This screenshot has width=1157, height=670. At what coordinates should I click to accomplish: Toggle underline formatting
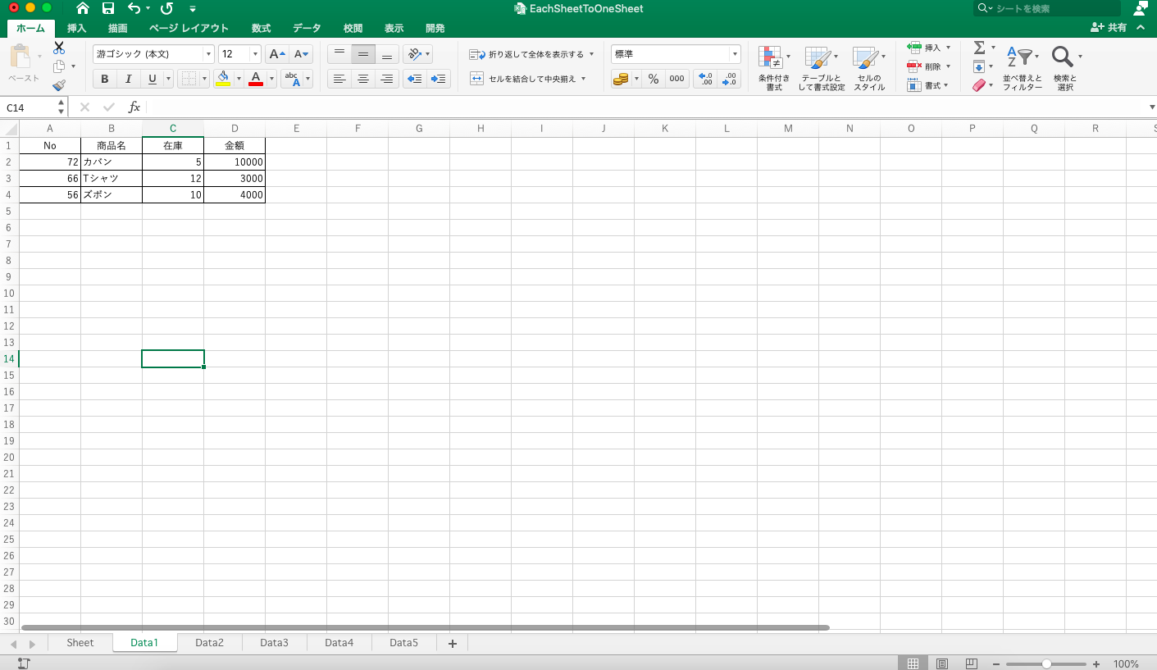pyautogui.click(x=152, y=79)
